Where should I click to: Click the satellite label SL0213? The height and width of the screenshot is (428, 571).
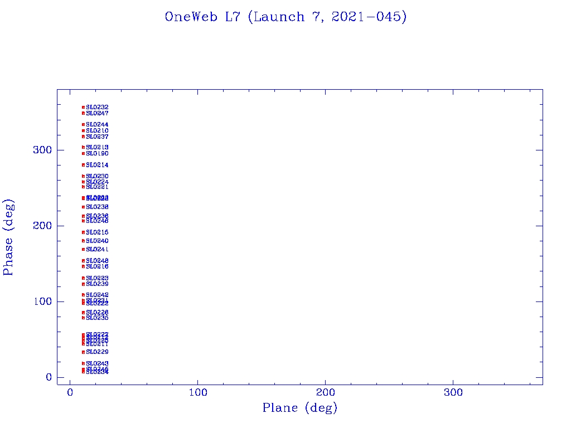(97, 147)
